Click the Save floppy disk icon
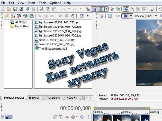 [15, 9]
